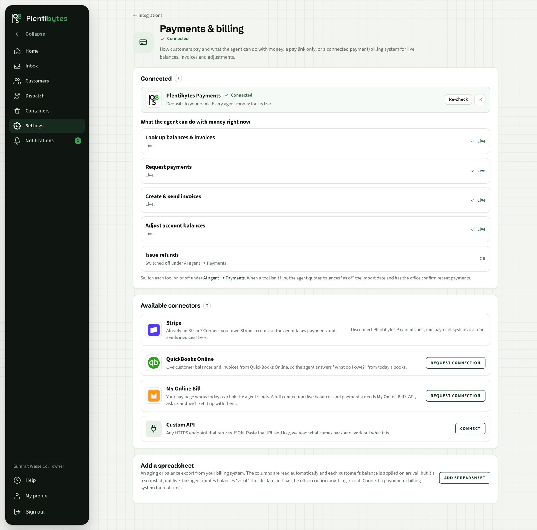Click the Customers people icon
Image resolution: width=537 pixels, height=530 pixels.
tap(17, 81)
